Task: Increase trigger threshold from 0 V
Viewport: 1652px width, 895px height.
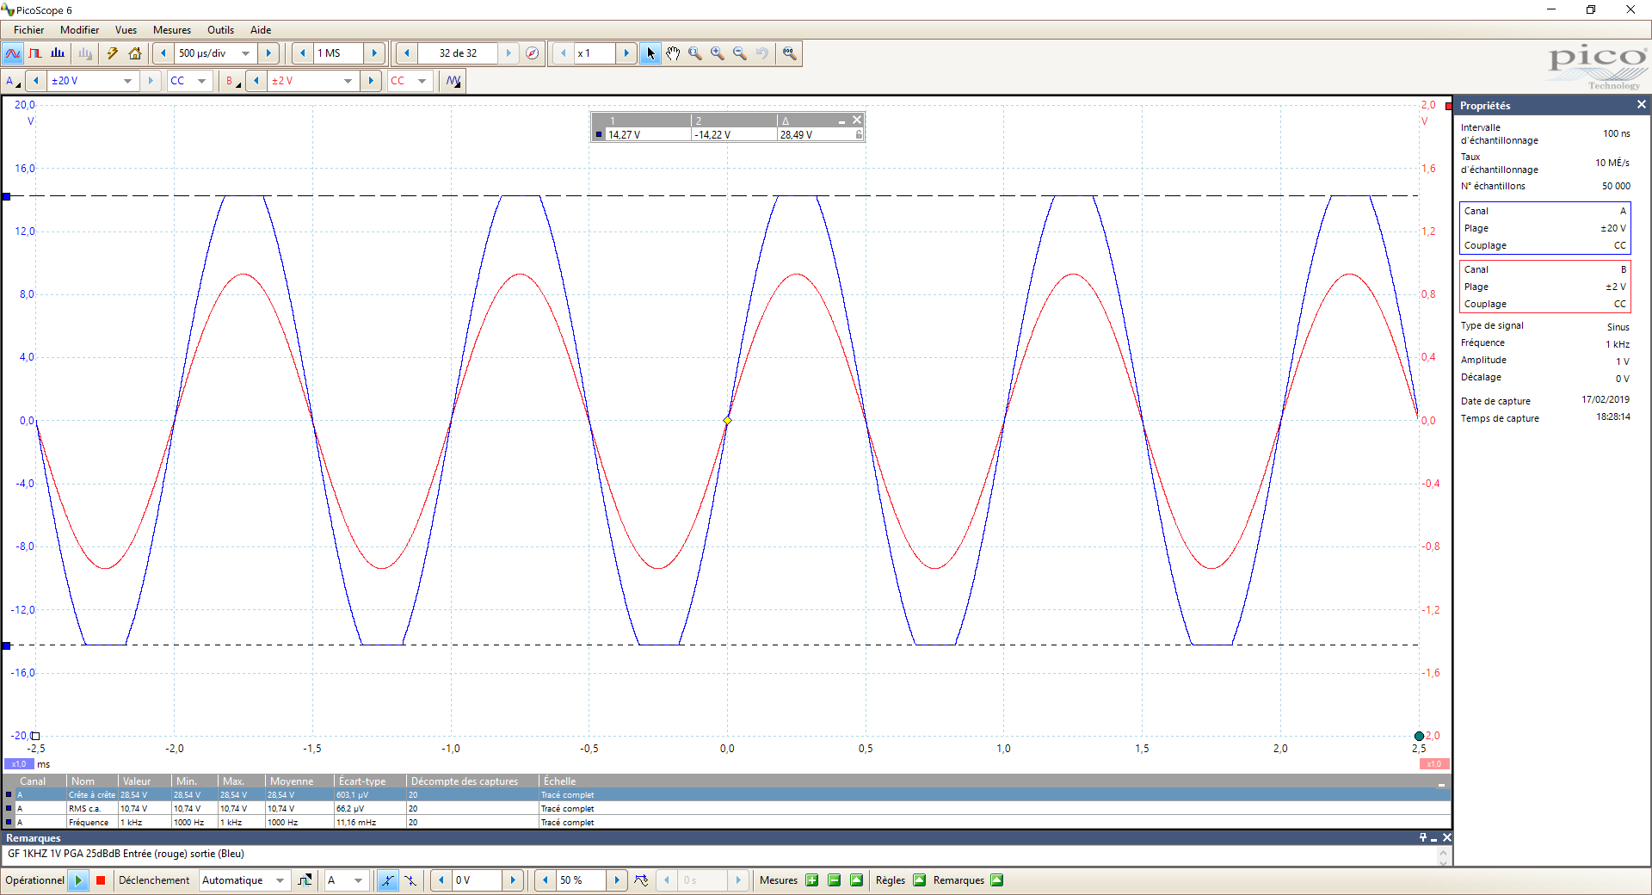Action: (513, 880)
